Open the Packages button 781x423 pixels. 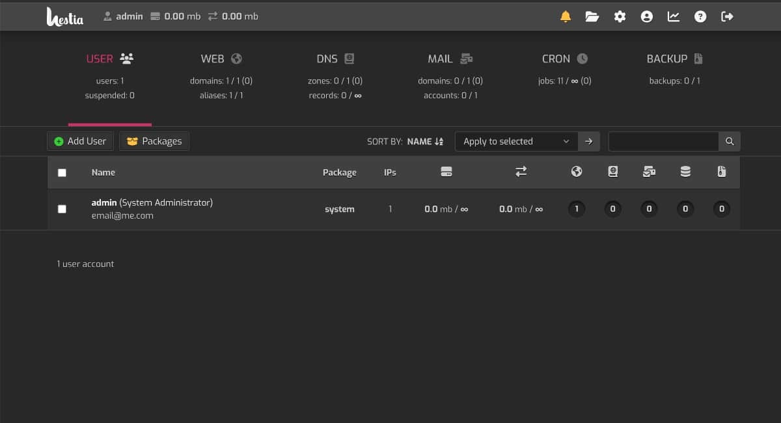(154, 141)
